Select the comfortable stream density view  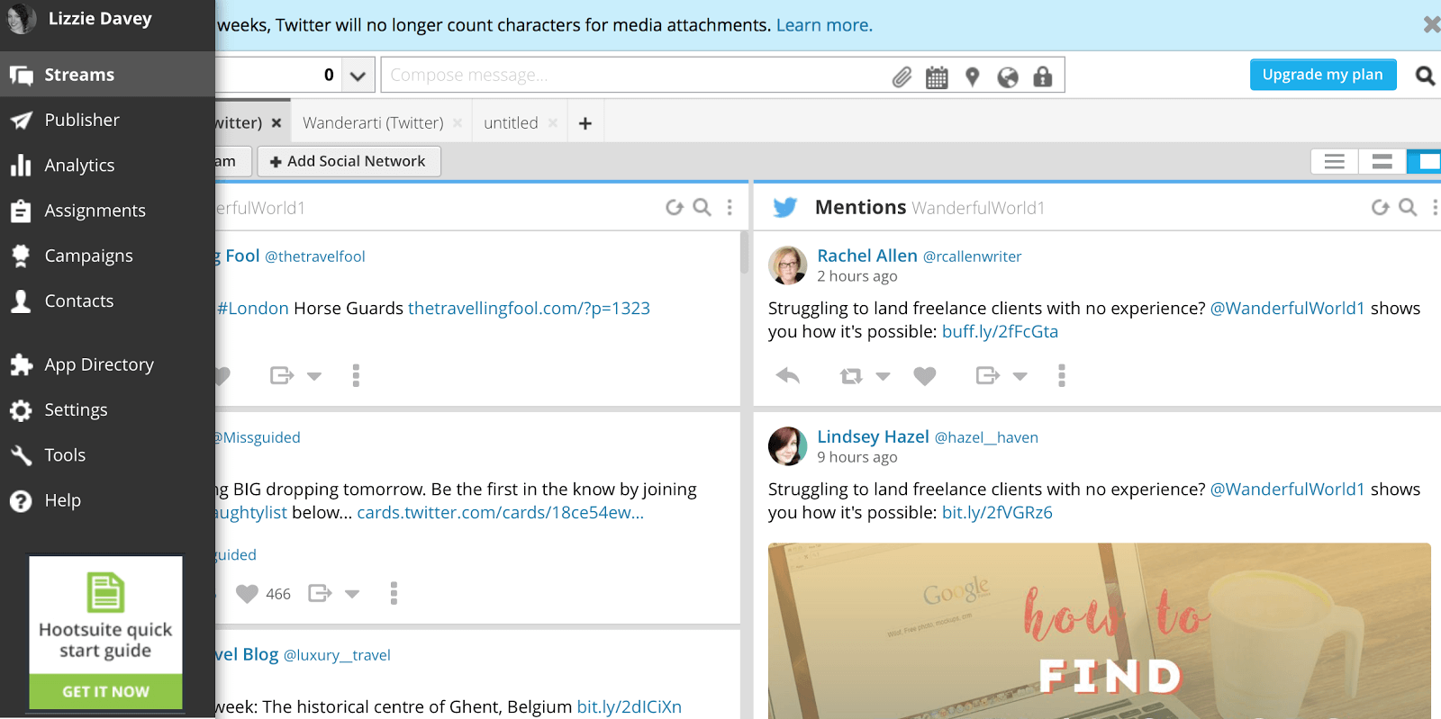click(1425, 162)
